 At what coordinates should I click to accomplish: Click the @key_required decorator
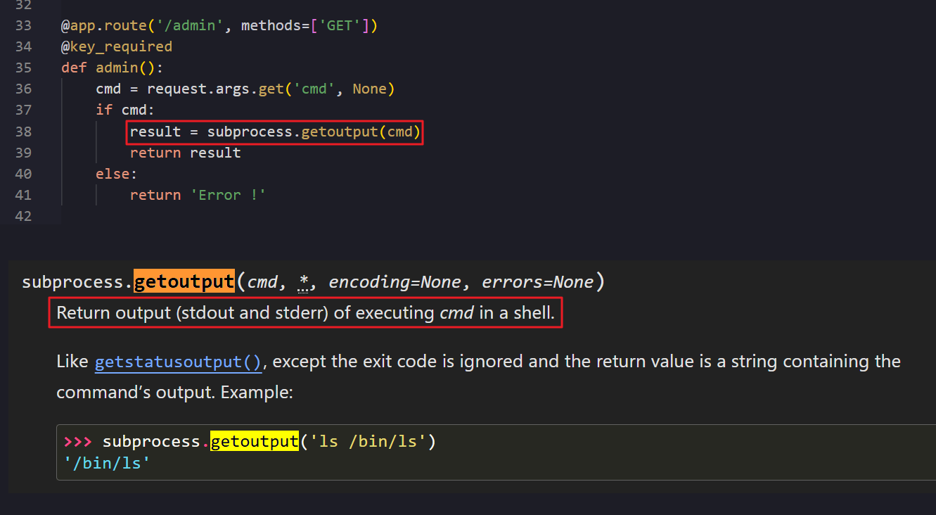(117, 47)
